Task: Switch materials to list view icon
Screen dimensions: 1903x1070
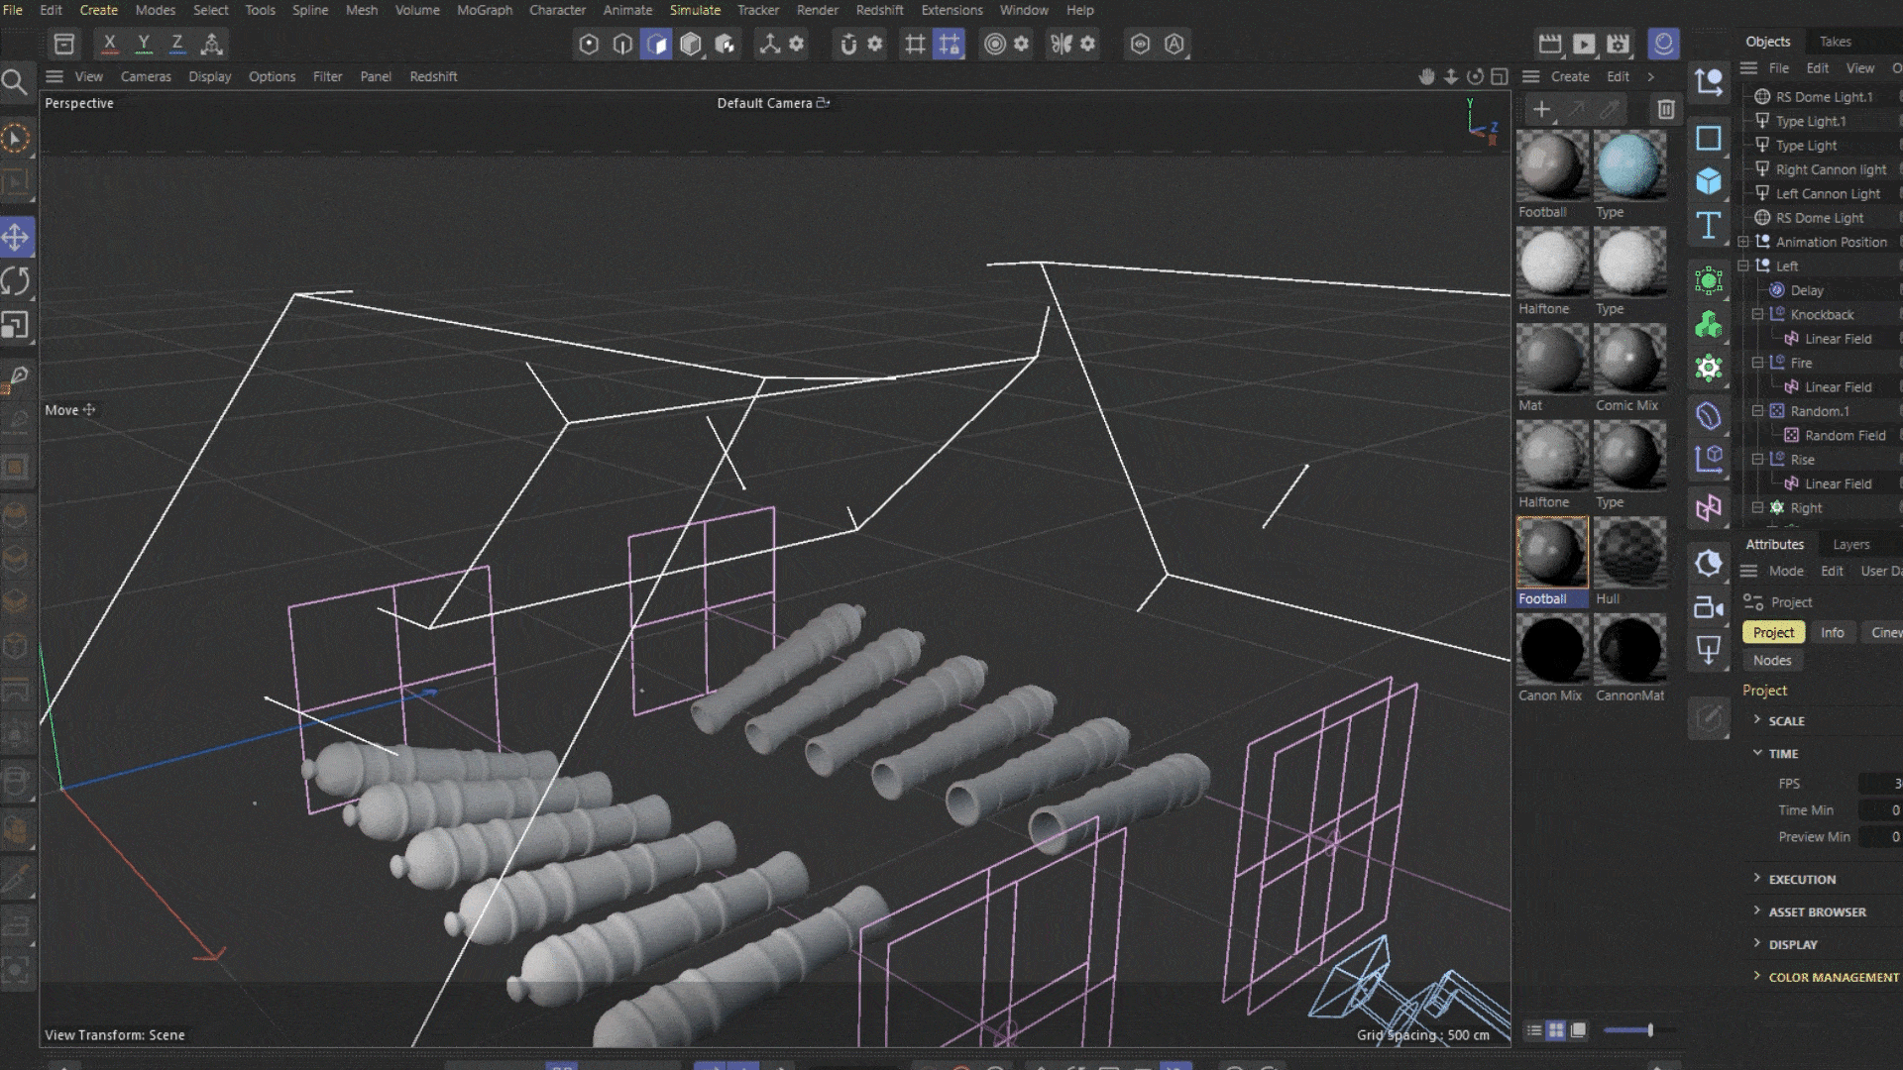Action: coord(1533,1030)
